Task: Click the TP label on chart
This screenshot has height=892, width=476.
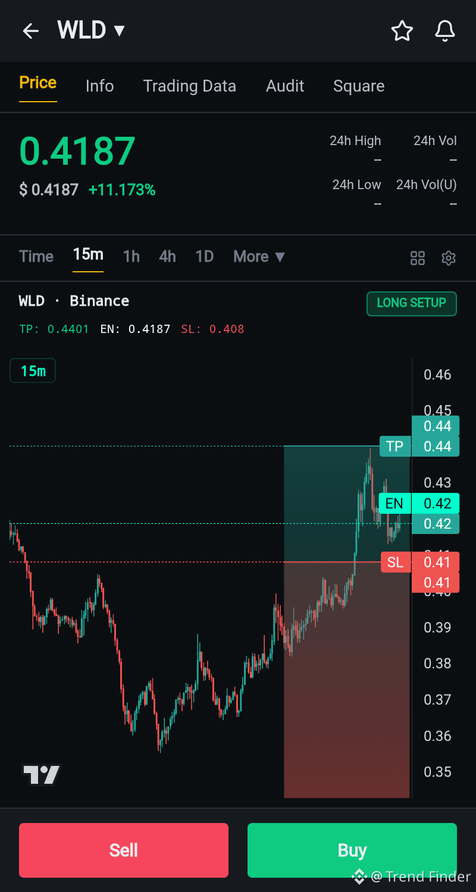Action: point(394,446)
